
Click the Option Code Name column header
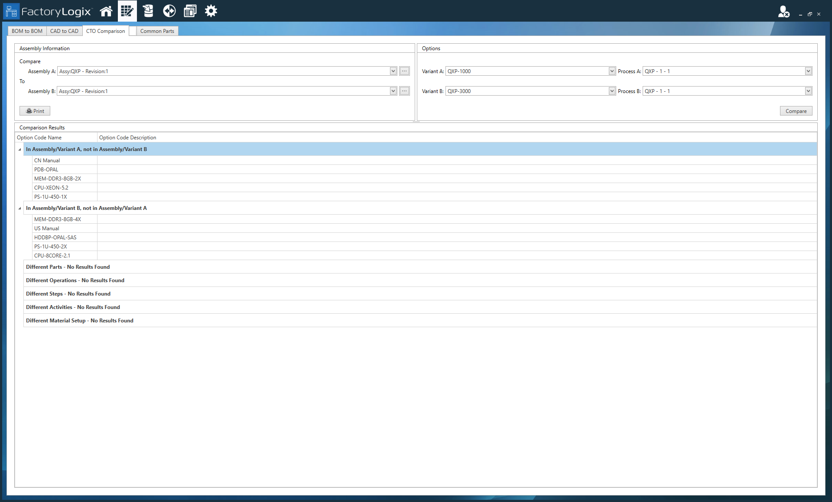pos(39,137)
